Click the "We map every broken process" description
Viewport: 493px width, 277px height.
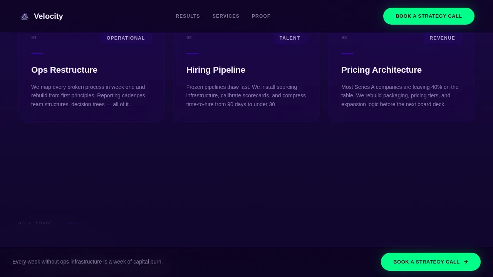(x=89, y=96)
